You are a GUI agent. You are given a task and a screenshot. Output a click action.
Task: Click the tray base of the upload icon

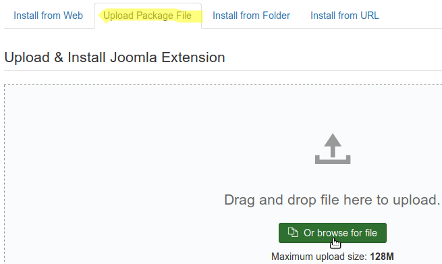(333, 160)
